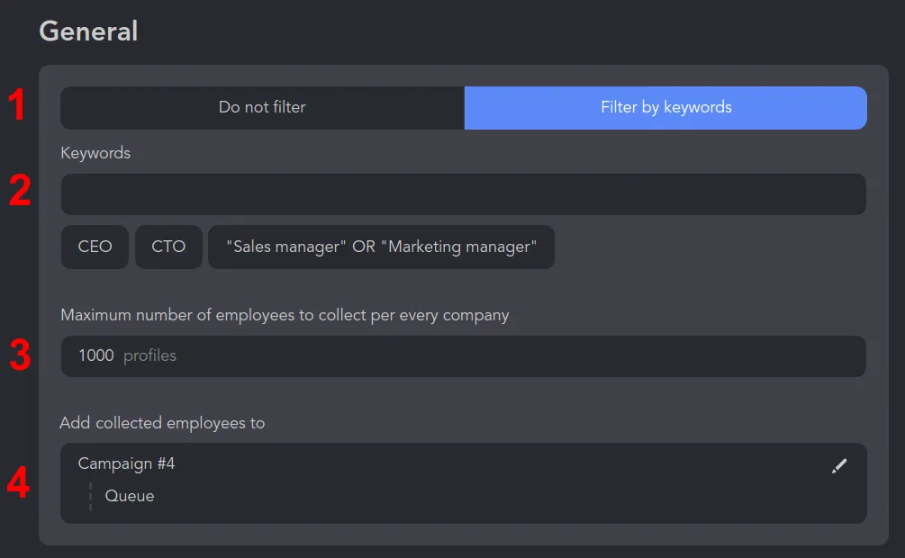Add the Sales manager OR Marketing manager suggestion
905x558 pixels.
pyautogui.click(x=381, y=247)
